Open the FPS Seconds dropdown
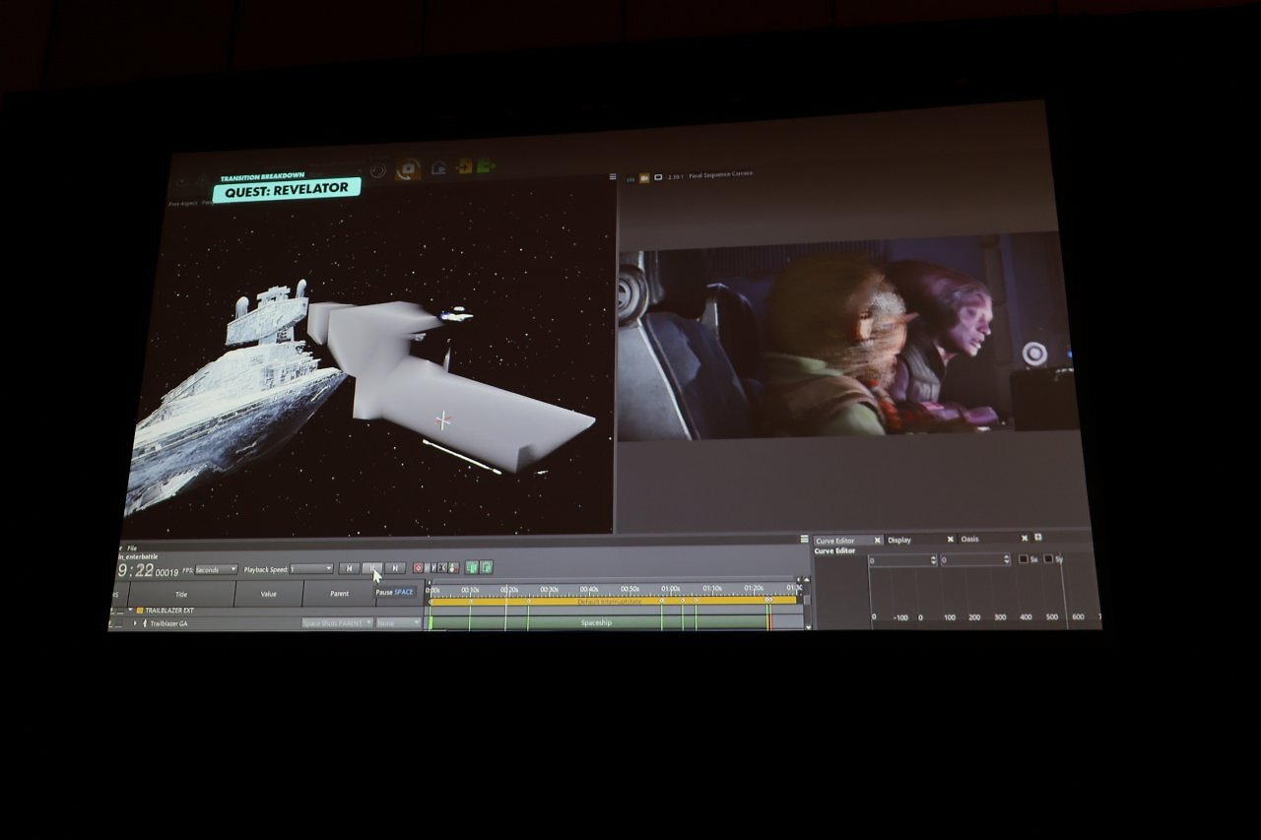The height and width of the screenshot is (840, 1261). coord(216,569)
